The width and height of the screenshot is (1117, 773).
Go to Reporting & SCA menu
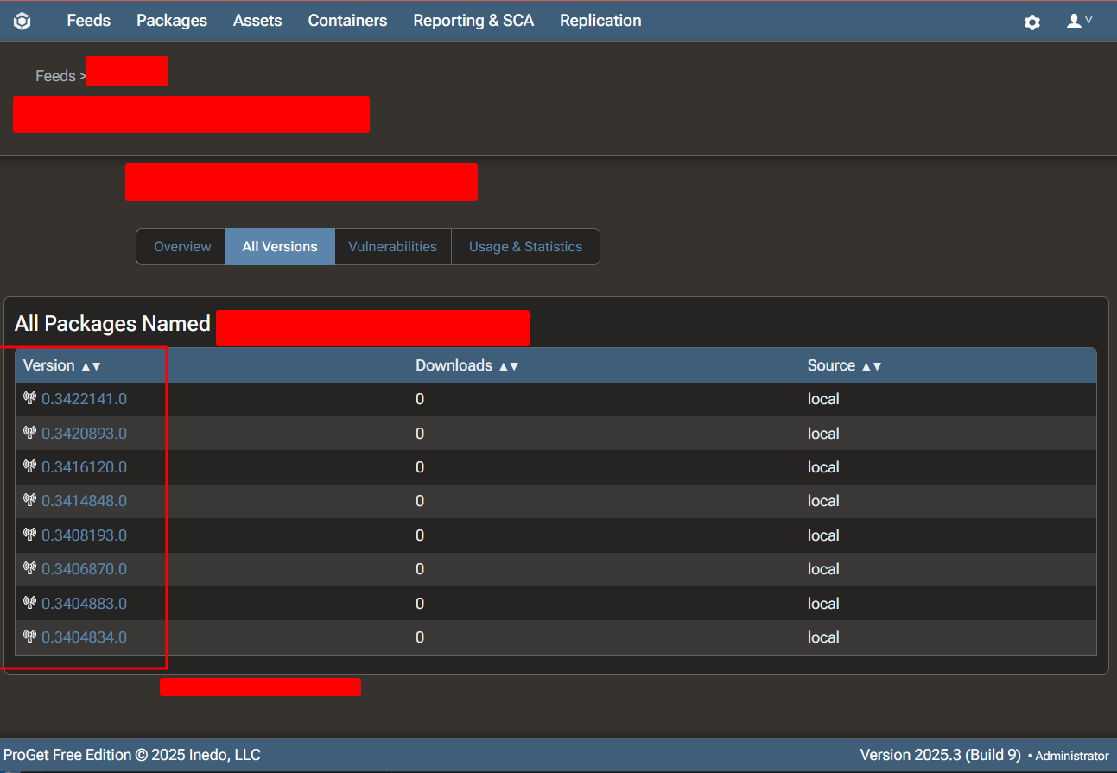[x=473, y=21]
